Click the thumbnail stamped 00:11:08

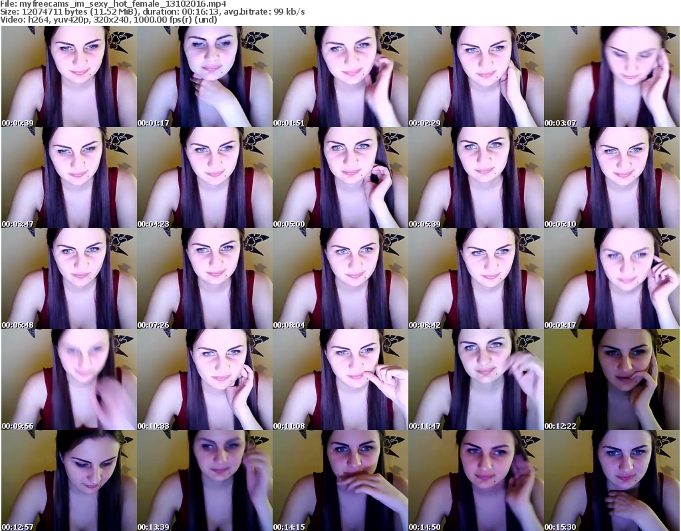340,379
